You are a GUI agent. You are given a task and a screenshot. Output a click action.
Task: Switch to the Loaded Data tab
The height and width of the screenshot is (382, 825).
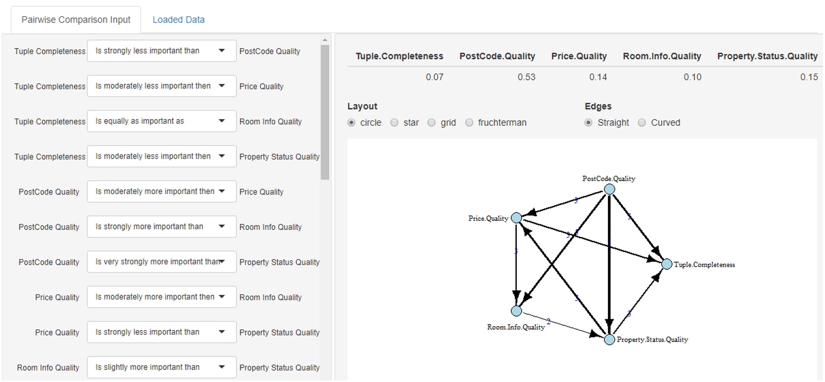[x=178, y=19]
